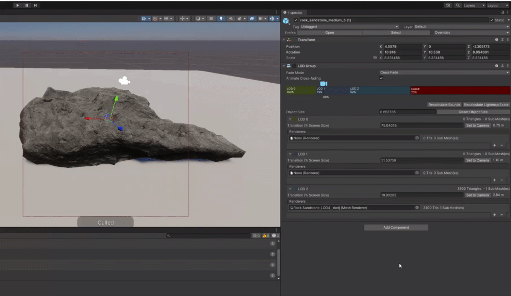Click the global Search magnifier icon
The width and height of the screenshot is (511, 296).
coord(457,5)
